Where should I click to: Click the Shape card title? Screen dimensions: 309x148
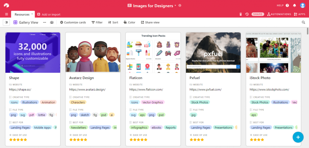[x=14, y=78]
